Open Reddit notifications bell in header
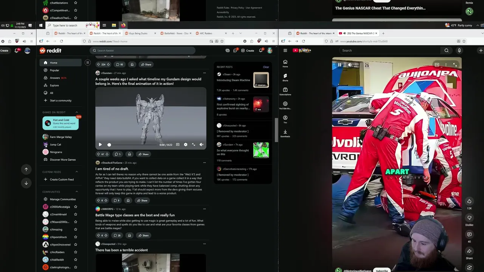Image resolution: width=484 pixels, height=272 pixels. click(261, 51)
